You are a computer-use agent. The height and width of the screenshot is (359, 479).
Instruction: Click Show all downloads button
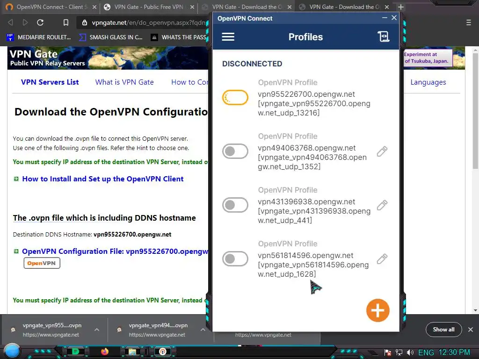click(x=443, y=330)
